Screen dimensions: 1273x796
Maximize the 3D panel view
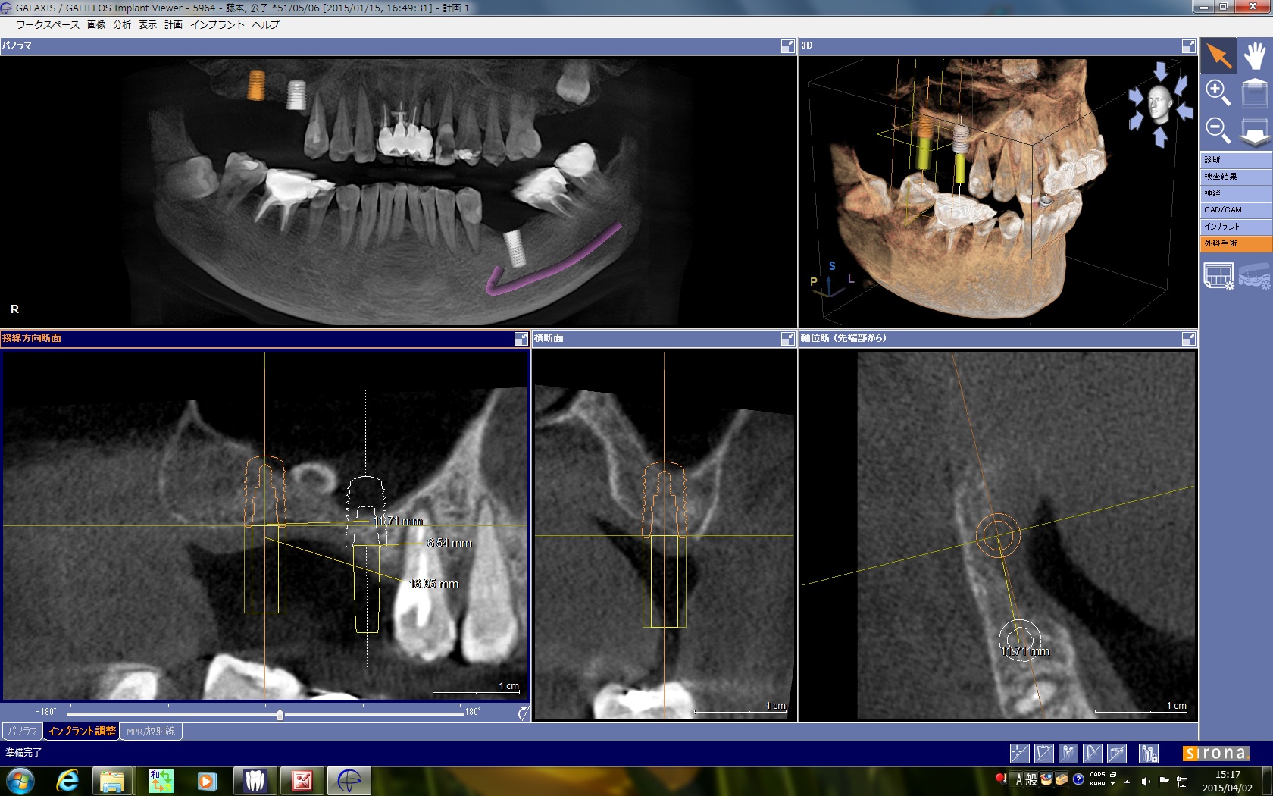point(1188,46)
